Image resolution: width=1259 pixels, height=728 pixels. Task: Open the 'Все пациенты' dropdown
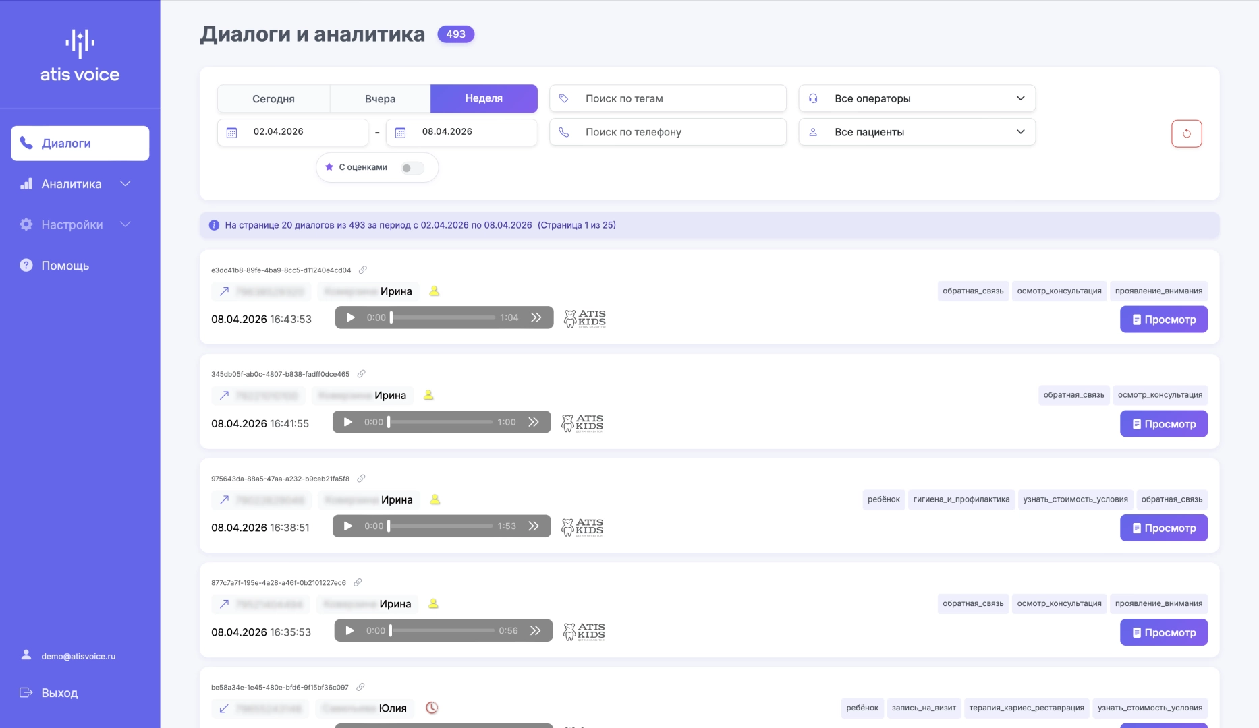(916, 132)
